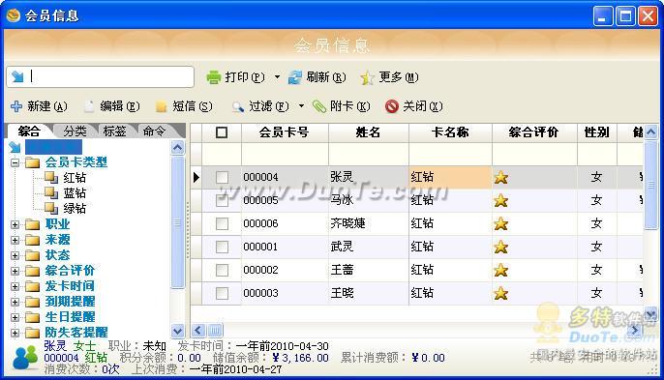Collapse the 会员卡类型 tree node
This screenshot has width=664, height=380.
click(15, 162)
